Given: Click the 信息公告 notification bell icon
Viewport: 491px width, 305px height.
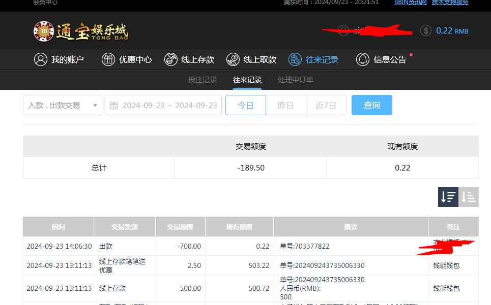Looking at the screenshot, I should [x=363, y=59].
